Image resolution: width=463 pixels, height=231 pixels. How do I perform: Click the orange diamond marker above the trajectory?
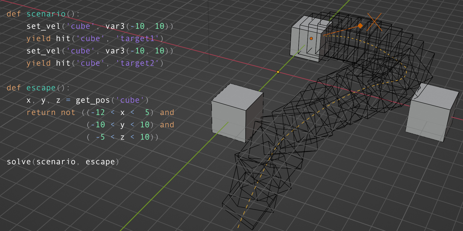[360, 26]
